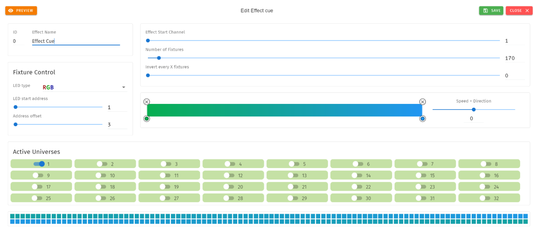Viewport: 533px width, 234px height.
Task: Activate universe 29 toggle
Action: [293, 198]
